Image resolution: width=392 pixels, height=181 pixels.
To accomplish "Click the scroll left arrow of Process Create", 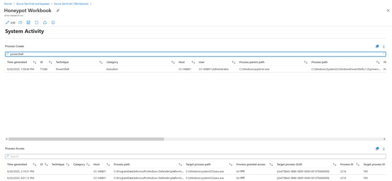I will point(7,139).
